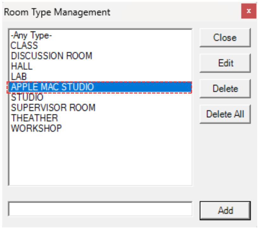
Task: Select the THEATHER room type
Action: click(35, 118)
